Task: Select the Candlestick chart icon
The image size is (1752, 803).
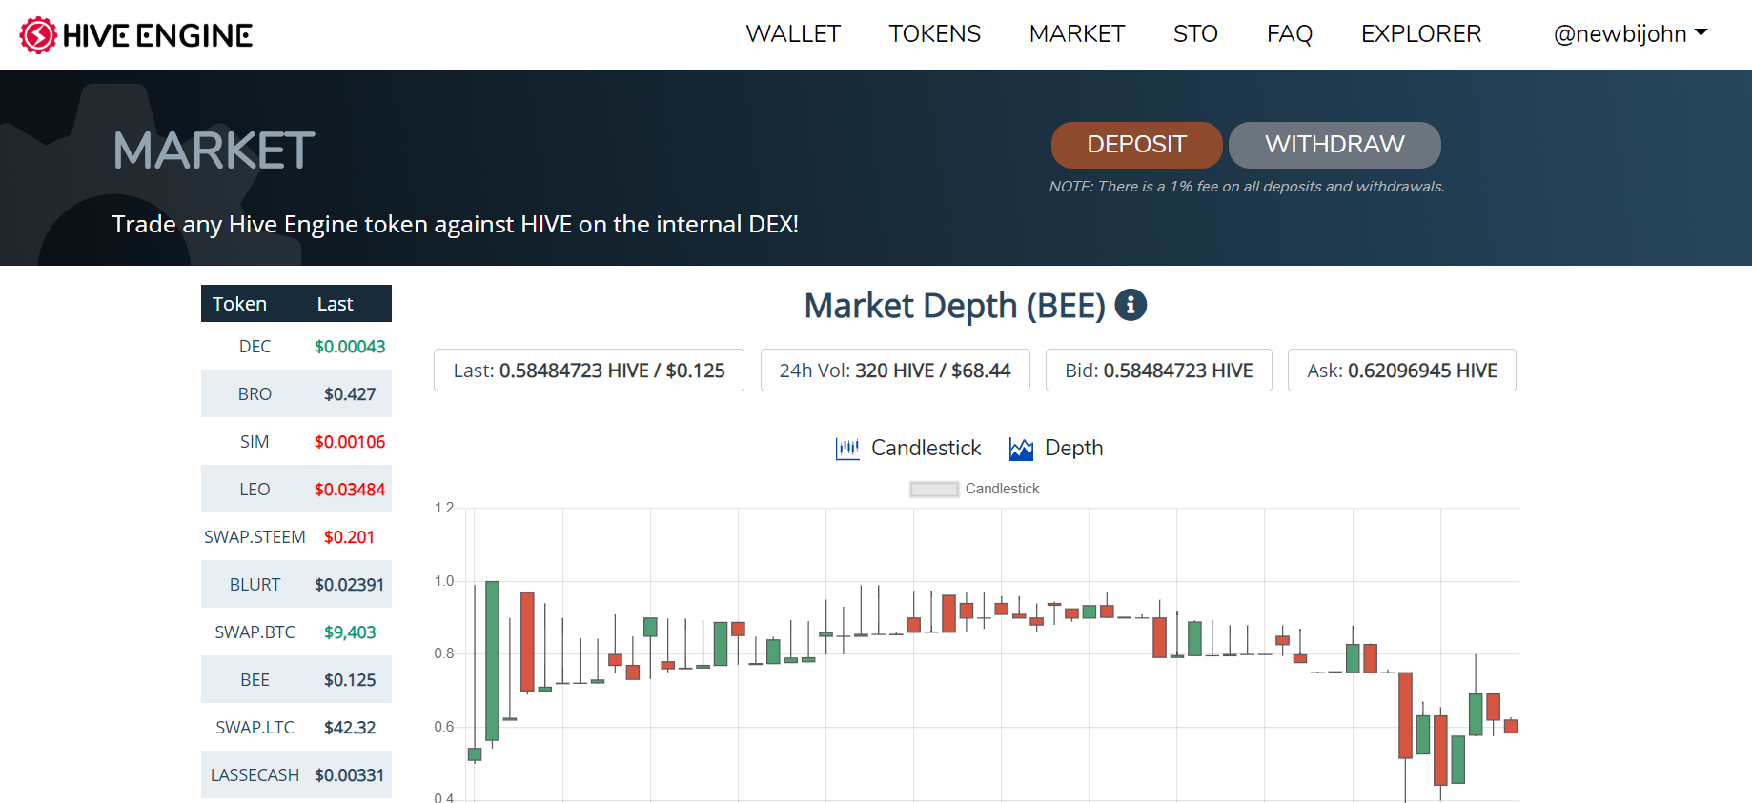Action: coord(847,449)
